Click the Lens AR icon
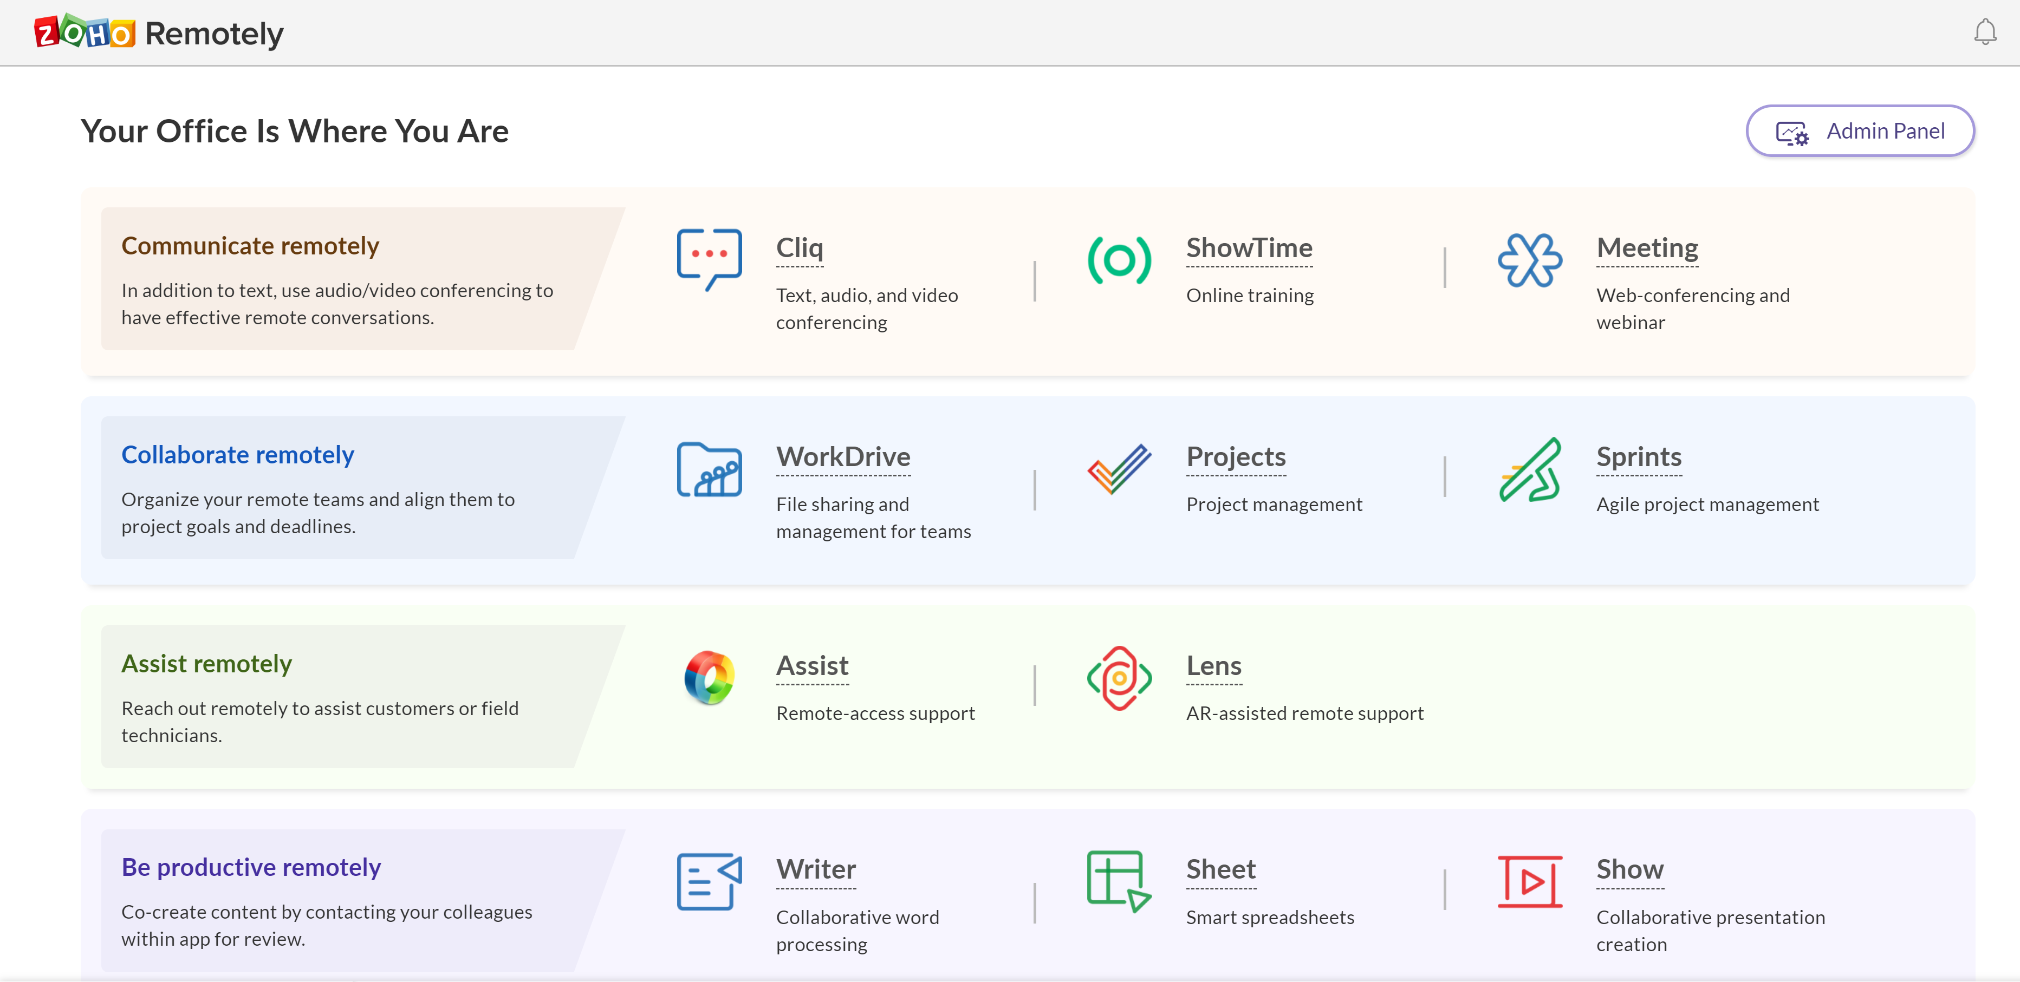The image size is (2020, 982). point(1119,678)
